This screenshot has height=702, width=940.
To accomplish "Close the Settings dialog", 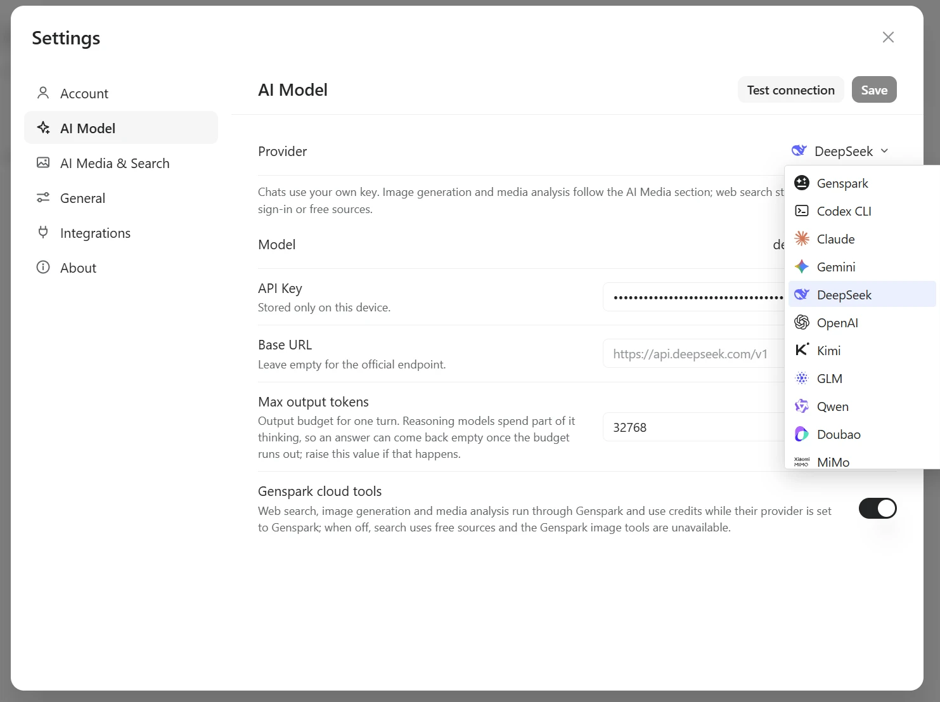I will pos(889,37).
